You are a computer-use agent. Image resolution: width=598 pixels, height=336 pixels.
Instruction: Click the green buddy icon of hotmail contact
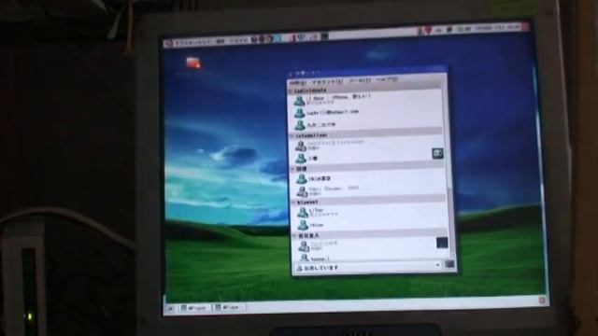point(300,113)
